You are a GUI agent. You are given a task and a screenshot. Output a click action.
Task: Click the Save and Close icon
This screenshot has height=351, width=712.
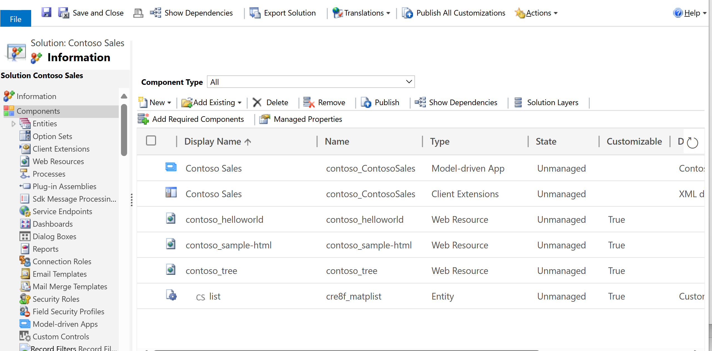click(x=64, y=12)
